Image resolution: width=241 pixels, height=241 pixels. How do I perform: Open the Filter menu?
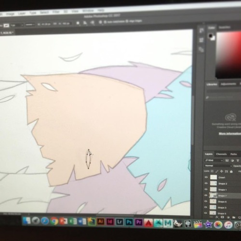pyautogui.click(x=56, y=12)
